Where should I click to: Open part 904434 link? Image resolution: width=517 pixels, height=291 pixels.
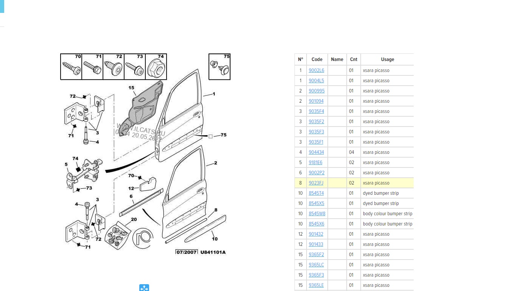click(x=316, y=152)
